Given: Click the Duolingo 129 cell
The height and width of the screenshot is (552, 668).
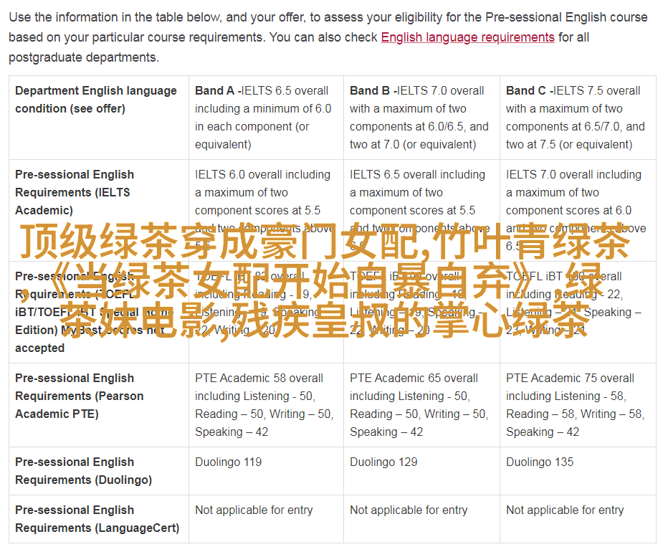Looking at the screenshot, I should click(x=383, y=462).
